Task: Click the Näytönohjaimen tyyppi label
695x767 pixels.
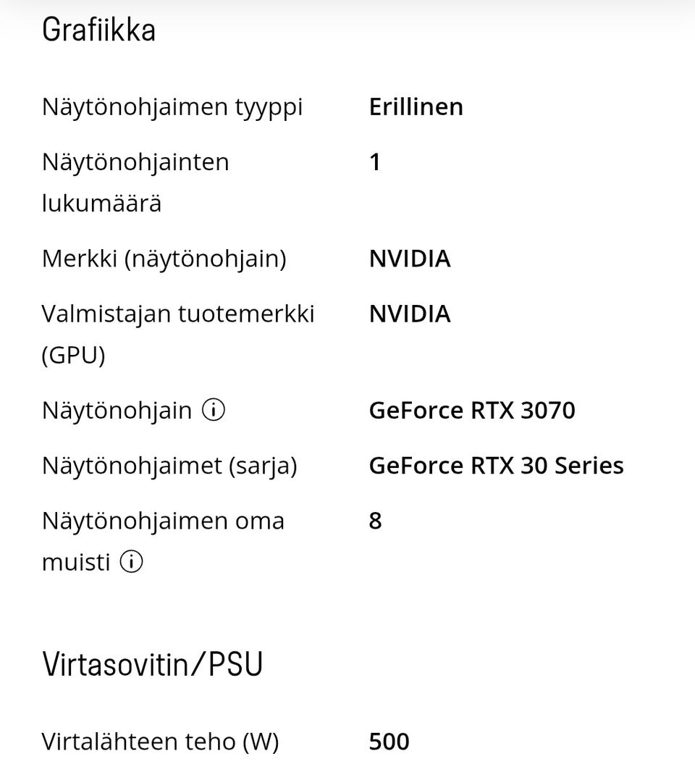Action: tap(172, 106)
